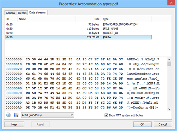Screen dimensions: 177x131
Task: Sort streams by Name column header
Action: coord(47,19)
